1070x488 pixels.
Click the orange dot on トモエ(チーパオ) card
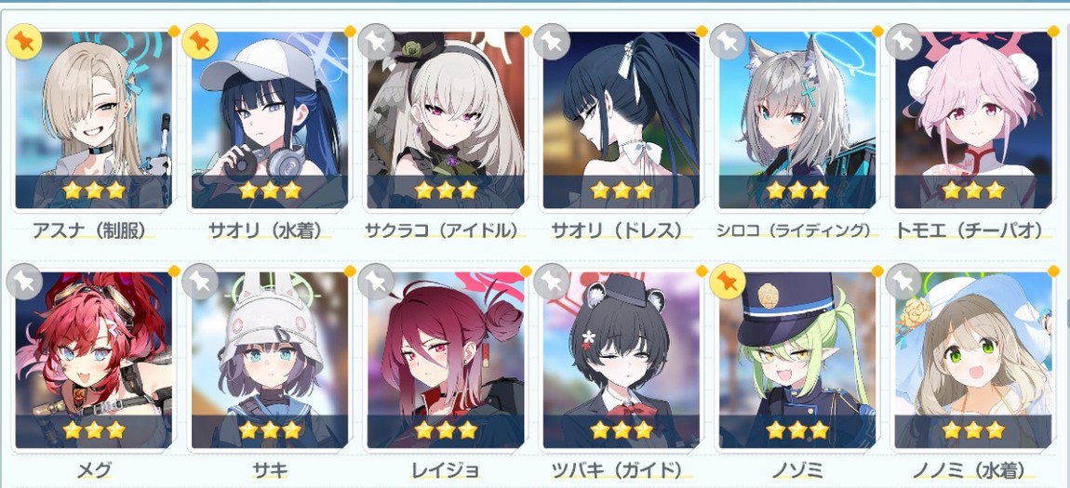pyautogui.click(x=1053, y=31)
